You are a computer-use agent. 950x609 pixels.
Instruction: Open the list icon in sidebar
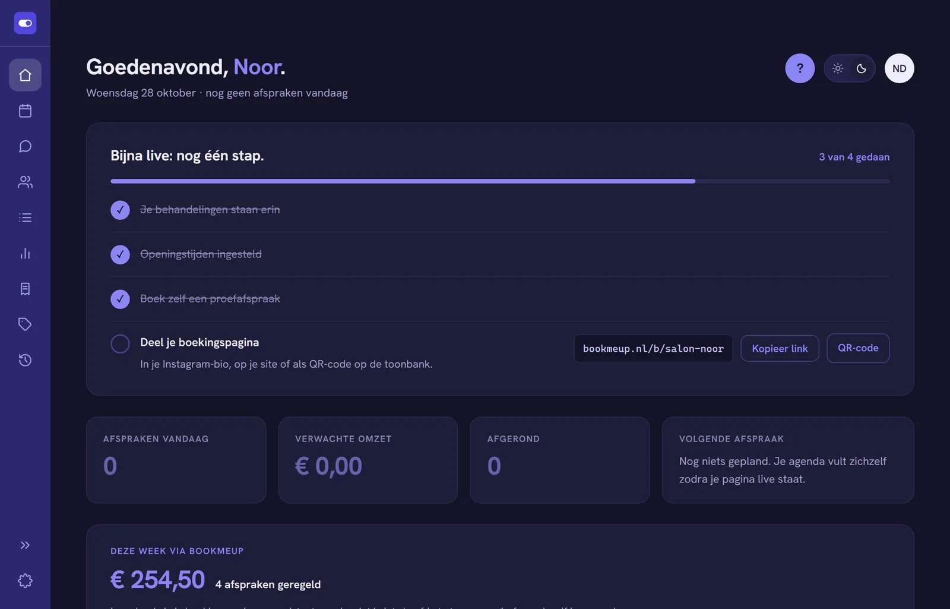point(25,217)
